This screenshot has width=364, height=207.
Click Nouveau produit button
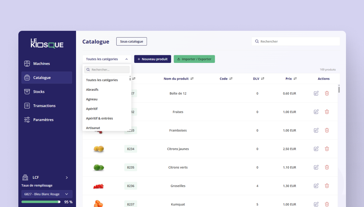click(152, 59)
